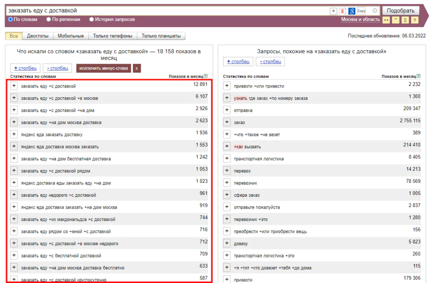Select the По регионам radio button
435x283 pixels.
(x=49, y=20)
